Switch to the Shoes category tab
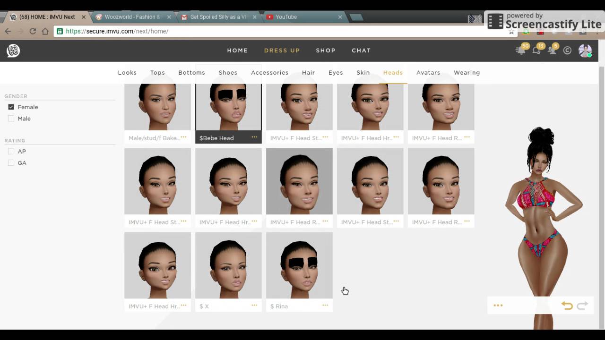Screen dimensions: 605x340 pyautogui.click(x=228, y=73)
